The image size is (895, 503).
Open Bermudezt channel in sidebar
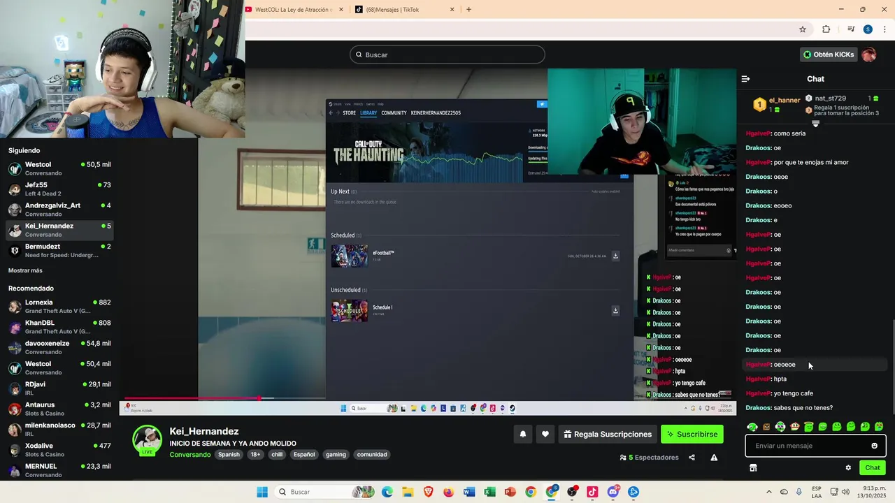[x=59, y=250]
